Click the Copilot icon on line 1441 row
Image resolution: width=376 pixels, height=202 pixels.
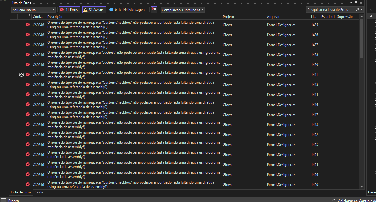(21, 75)
